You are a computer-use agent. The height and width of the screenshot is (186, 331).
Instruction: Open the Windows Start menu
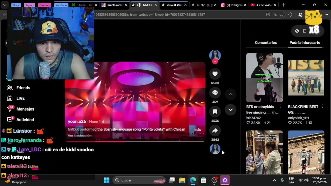tap(107, 180)
